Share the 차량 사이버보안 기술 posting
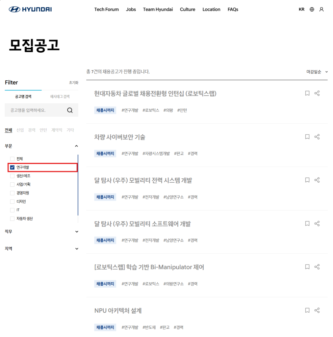Viewport: 333px width, 337px height. tap(317, 137)
